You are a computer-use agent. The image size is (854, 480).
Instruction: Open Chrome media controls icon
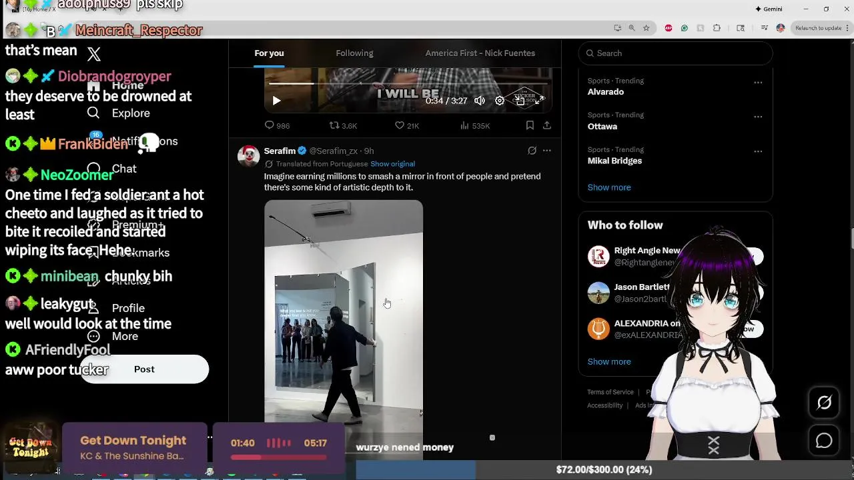point(765,28)
